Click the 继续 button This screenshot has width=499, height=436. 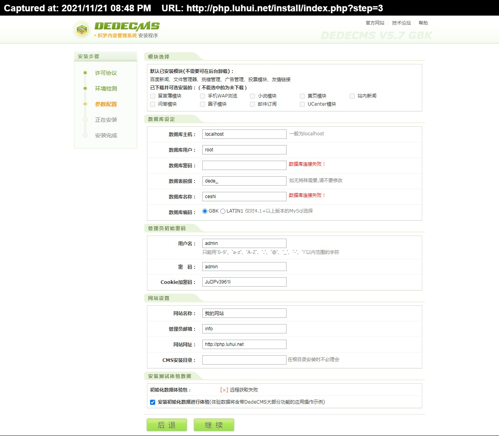(214, 425)
